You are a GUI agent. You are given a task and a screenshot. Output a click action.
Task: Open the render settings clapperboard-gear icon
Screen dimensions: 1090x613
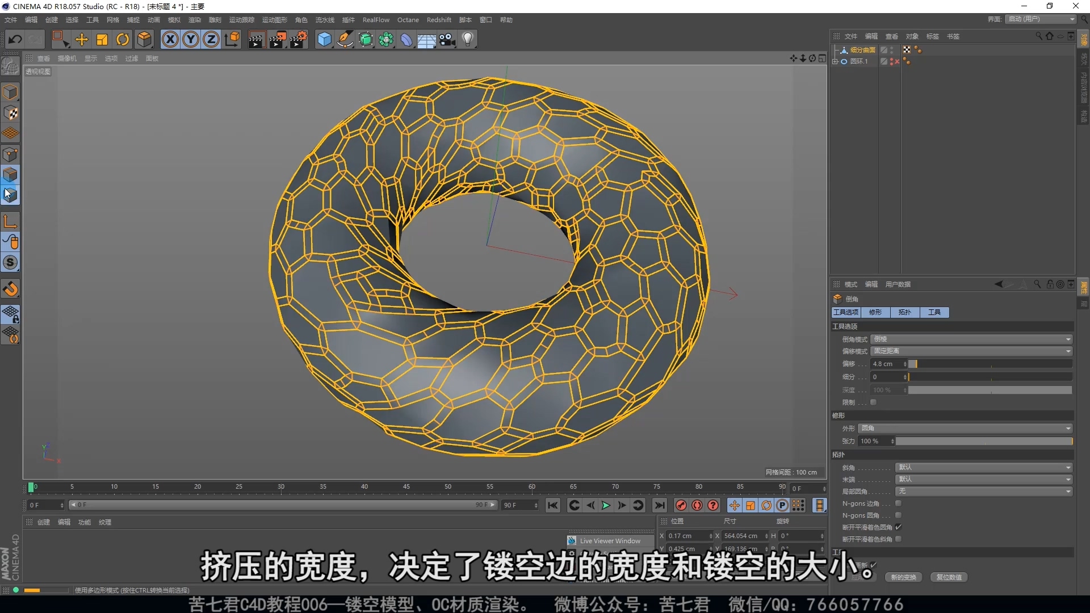pos(299,39)
